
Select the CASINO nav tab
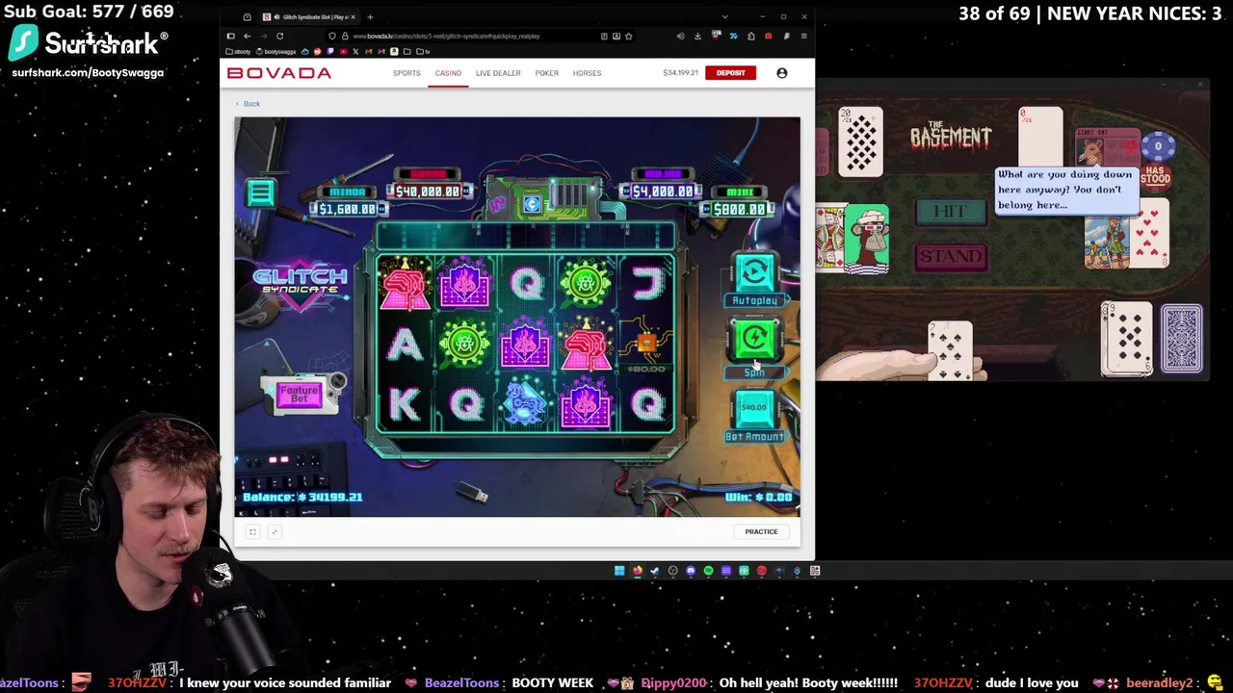click(x=448, y=73)
